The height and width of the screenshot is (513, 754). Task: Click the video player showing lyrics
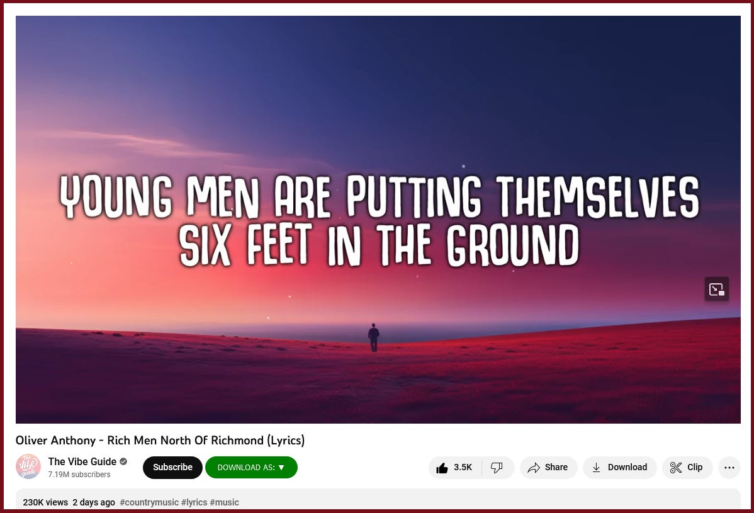tap(378, 220)
